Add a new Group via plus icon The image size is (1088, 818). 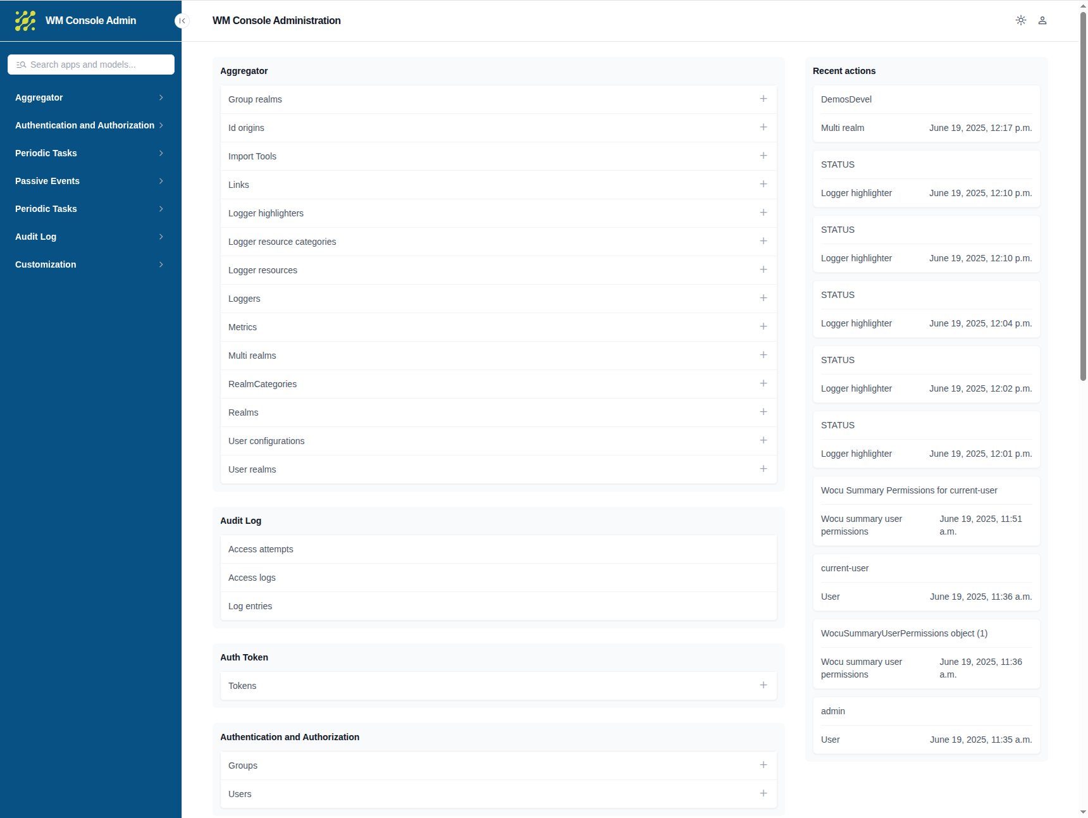click(x=763, y=765)
